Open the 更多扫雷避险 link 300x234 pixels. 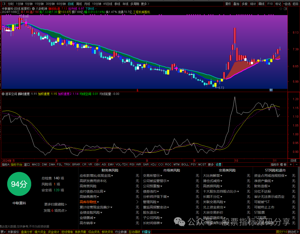pyautogui.click(x=56, y=204)
